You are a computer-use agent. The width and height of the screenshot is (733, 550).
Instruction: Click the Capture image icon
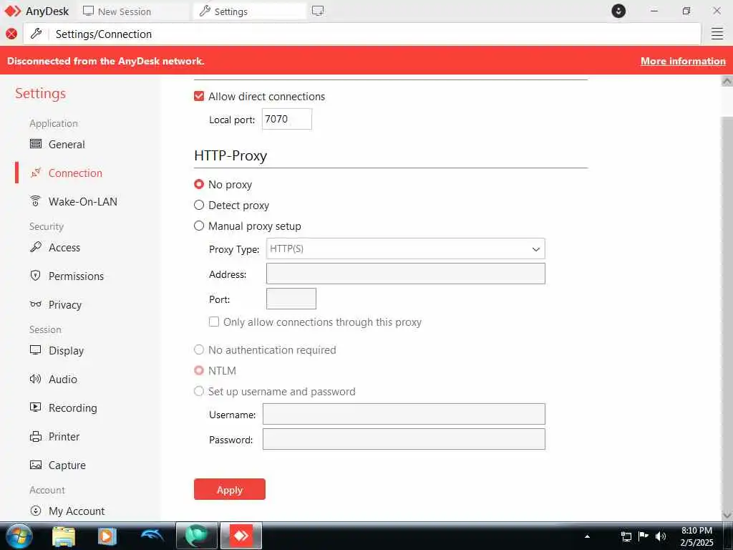[x=36, y=465]
